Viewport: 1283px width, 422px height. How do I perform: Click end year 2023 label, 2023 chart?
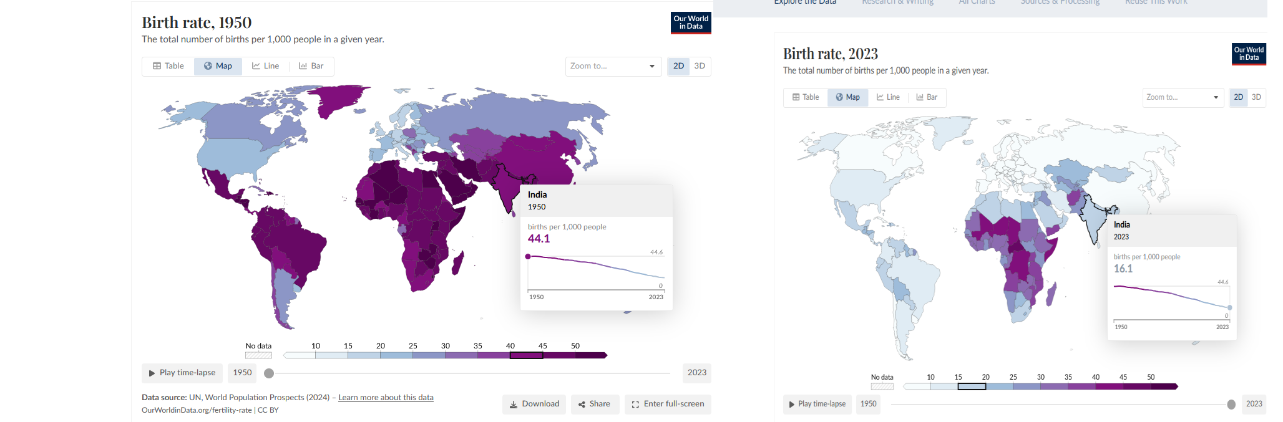[x=1254, y=404]
